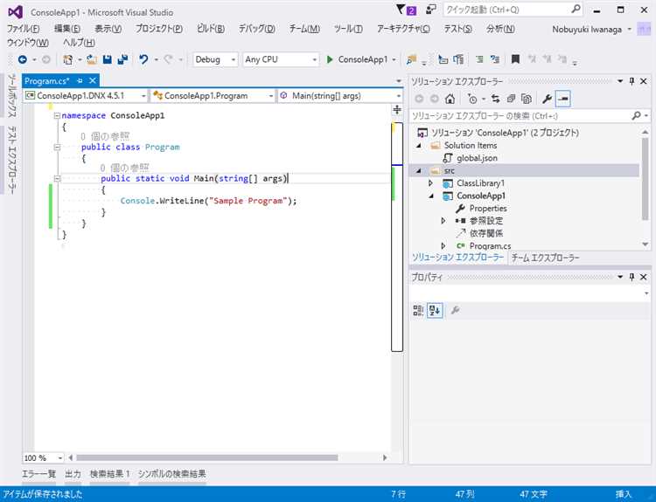Image resolution: width=656 pixels, height=502 pixels.
Task: Click the Categorized view icon in Properties
Action: pyautogui.click(x=418, y=310)
